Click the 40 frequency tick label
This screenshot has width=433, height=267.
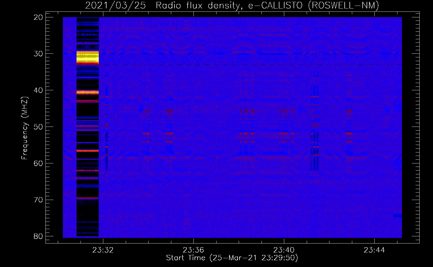(x=39, y=90)
